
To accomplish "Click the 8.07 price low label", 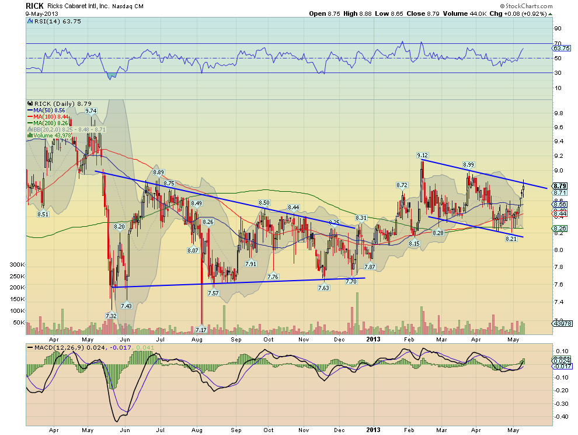I will click(x=193, y=250).
